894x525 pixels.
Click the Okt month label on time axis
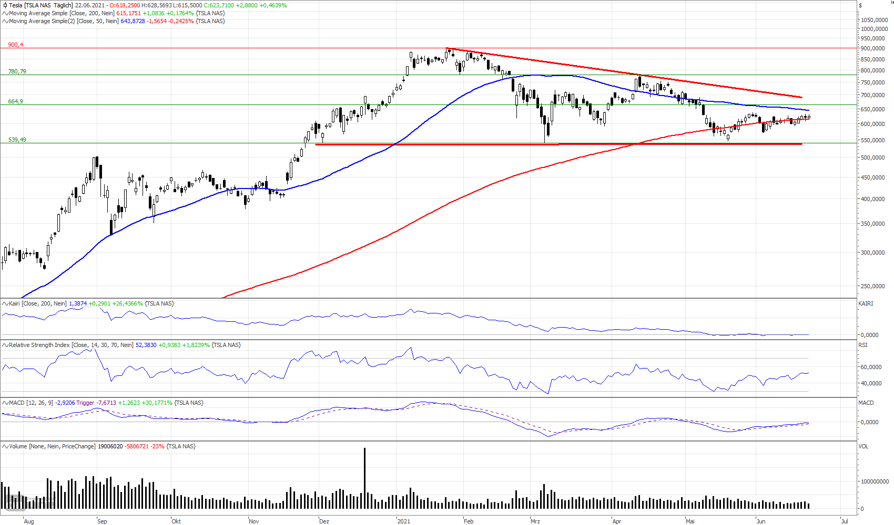(x=176, y=521)
